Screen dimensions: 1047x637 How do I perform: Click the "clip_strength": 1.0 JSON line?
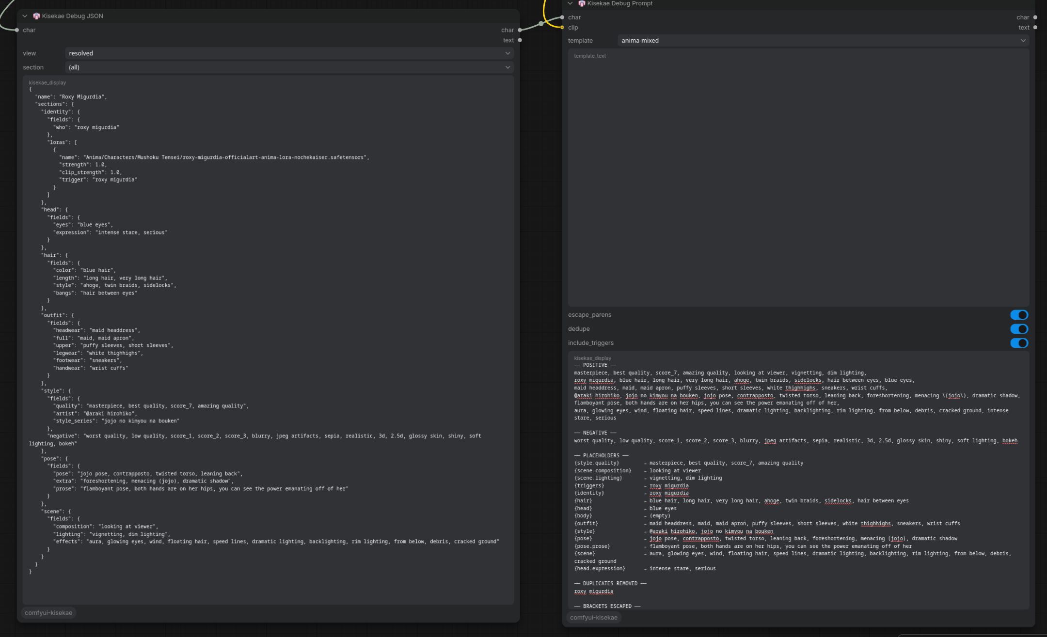[91, 172]
